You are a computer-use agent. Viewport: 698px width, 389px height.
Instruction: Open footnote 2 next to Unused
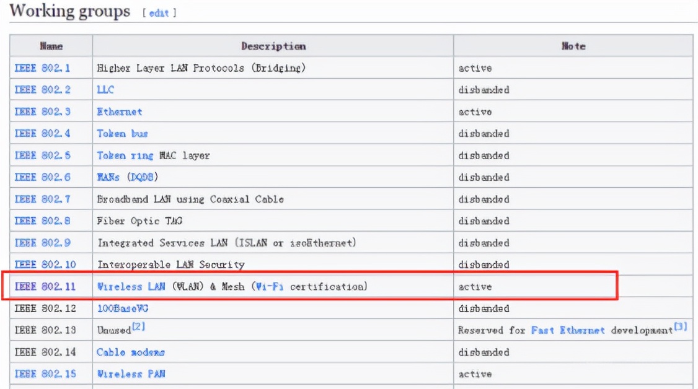138,327
